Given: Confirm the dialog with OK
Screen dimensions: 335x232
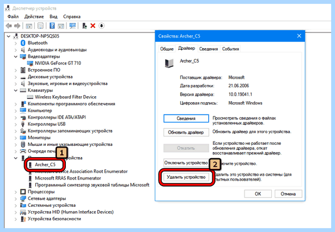Looking at the screenshot, I should point(258,194).
